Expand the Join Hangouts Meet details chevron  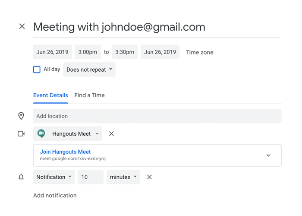point(268,155)
